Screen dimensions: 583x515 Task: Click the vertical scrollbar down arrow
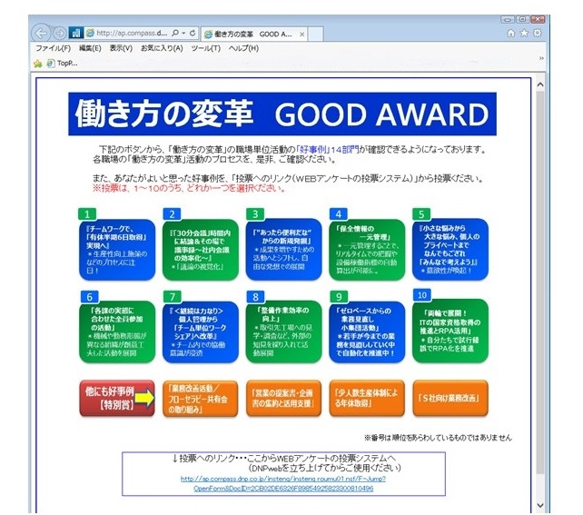point(540,506)
